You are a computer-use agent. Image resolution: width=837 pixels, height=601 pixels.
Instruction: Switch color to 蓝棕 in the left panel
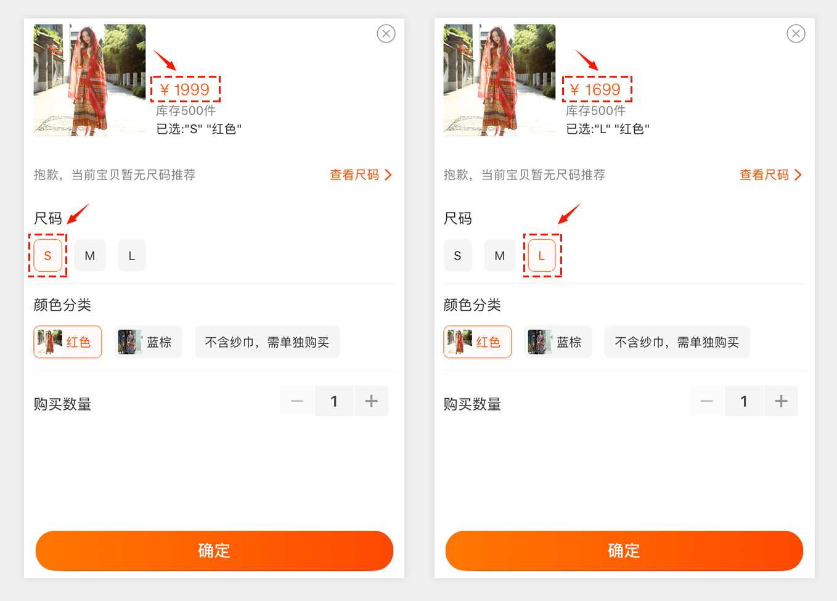click(148, 341)
